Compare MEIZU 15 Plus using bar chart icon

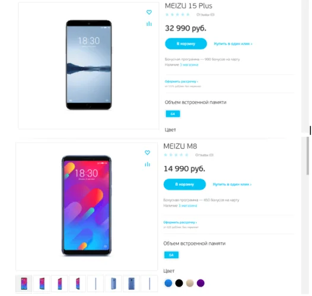click(x=149, y=24)
